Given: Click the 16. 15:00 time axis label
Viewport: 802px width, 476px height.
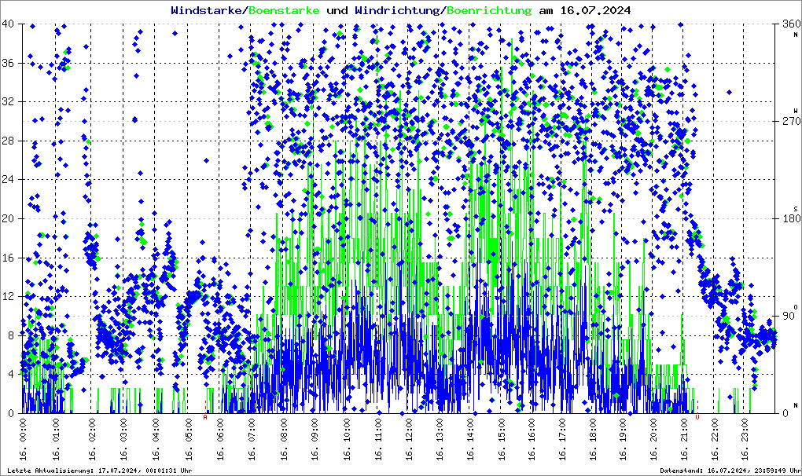Looking at the screenshot, I should pos(502,439).
